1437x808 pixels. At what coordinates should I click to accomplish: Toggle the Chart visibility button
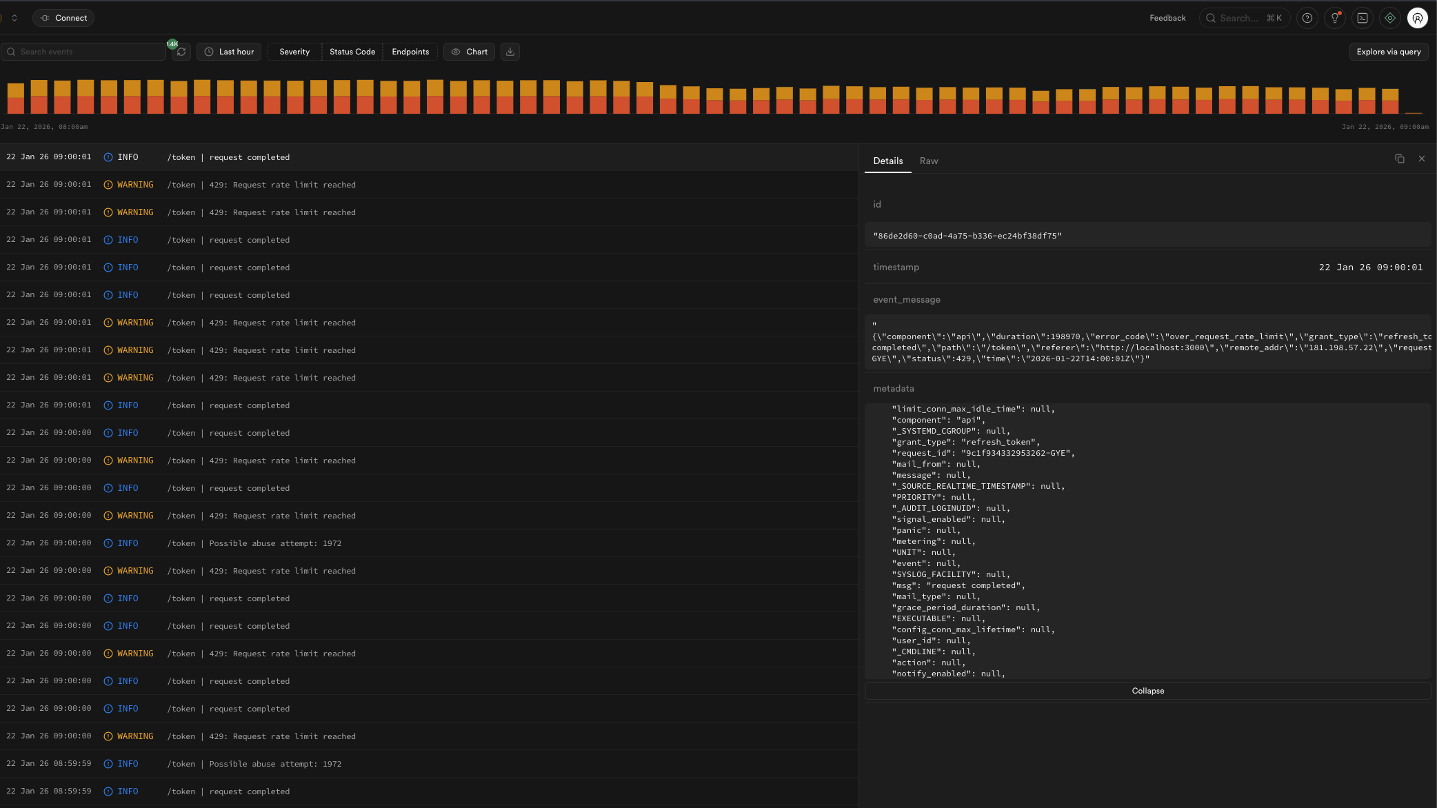[469, 52]
